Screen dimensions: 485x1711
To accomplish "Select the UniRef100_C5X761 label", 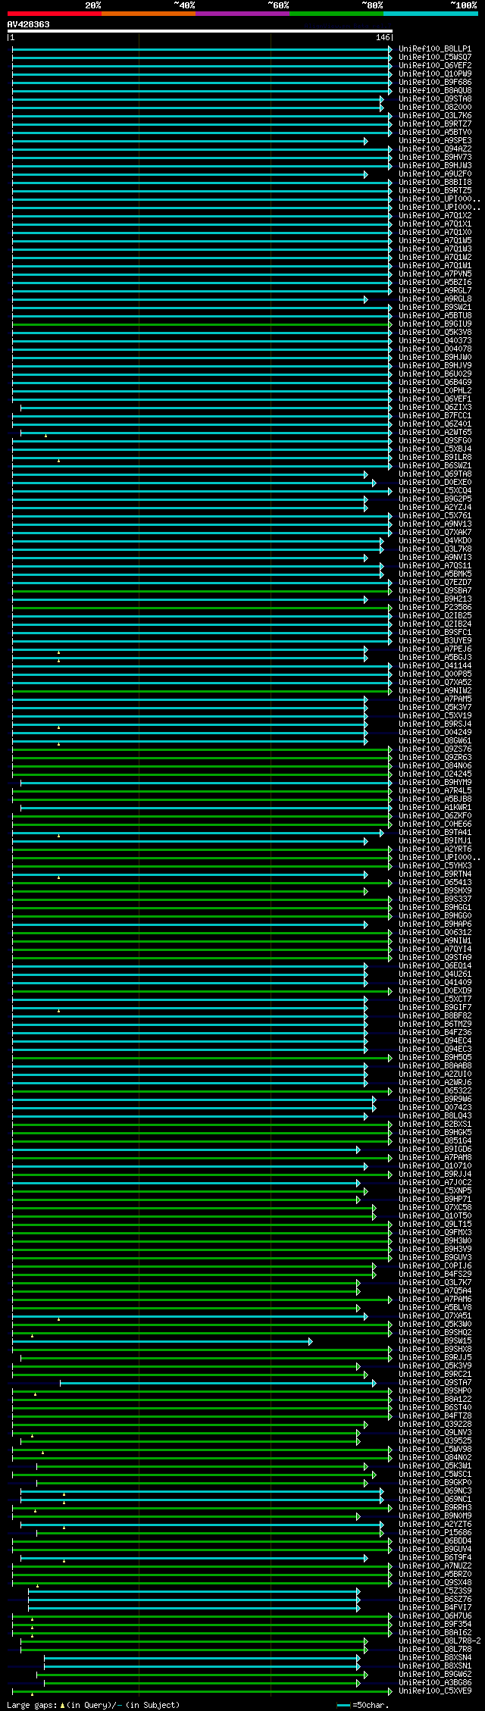I will click(x=435, y=515).
